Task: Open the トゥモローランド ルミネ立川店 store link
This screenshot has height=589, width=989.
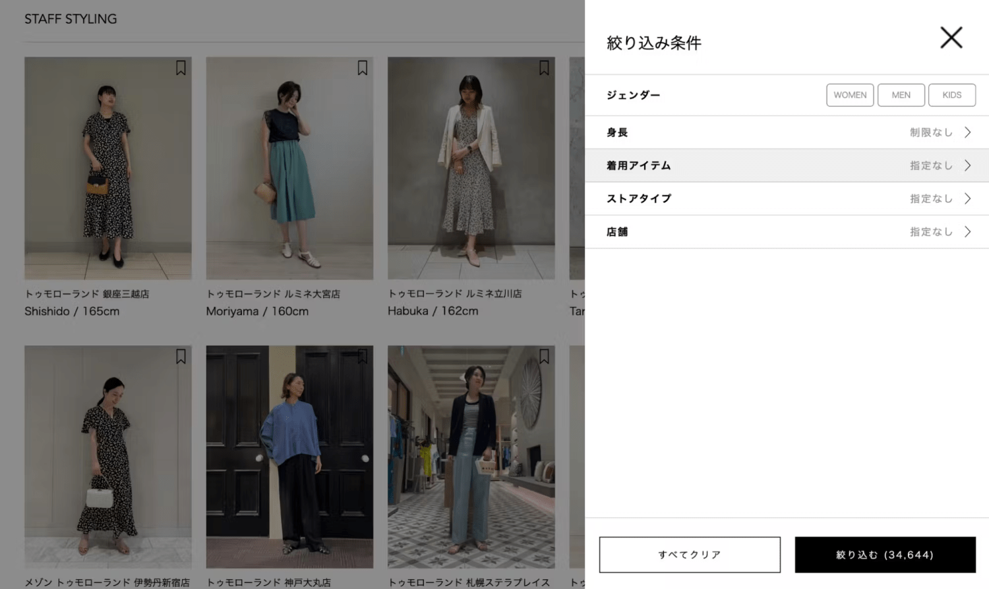Action: [x=454, y=294]
